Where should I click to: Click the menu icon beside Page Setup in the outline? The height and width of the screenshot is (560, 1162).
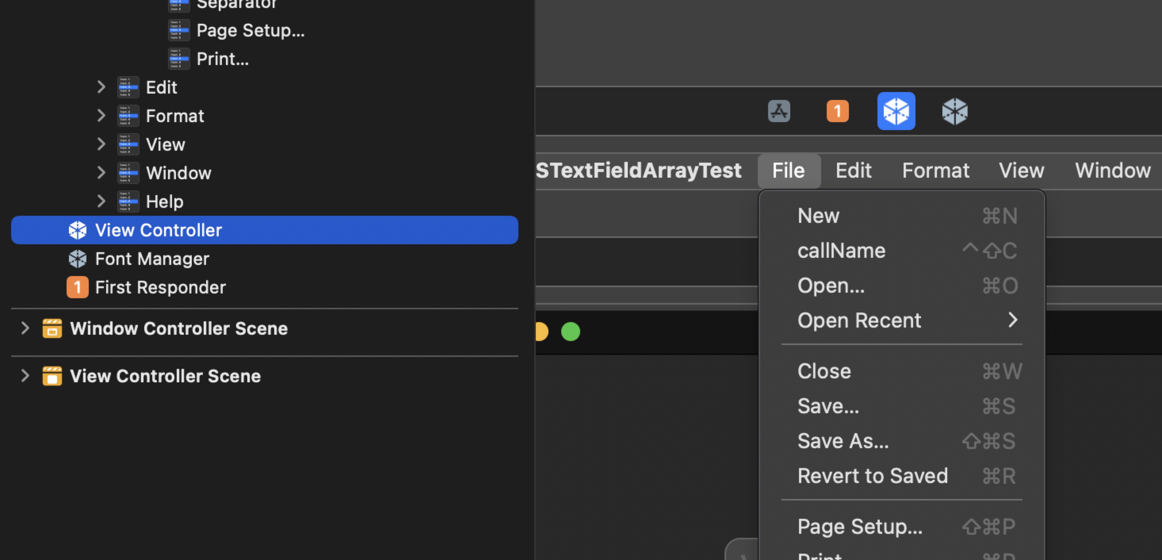click(x=179, y=30)
